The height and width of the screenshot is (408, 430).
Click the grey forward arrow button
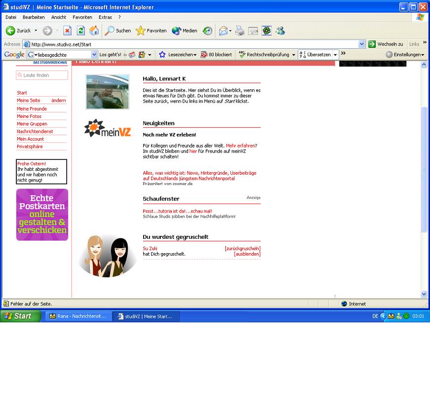click(x=47, y=31)
